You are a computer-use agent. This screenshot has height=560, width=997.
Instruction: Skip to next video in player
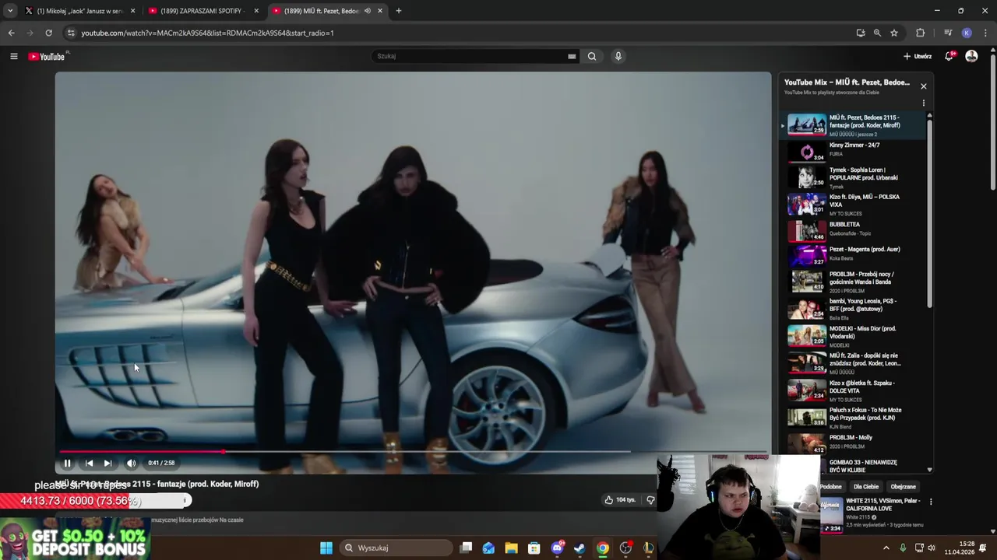click(x=107, y=463)
